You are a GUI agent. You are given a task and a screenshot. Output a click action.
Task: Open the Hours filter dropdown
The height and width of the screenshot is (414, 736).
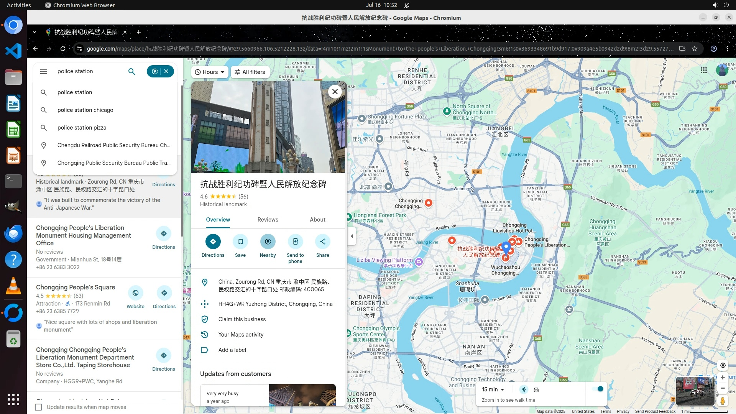[210, 72]
